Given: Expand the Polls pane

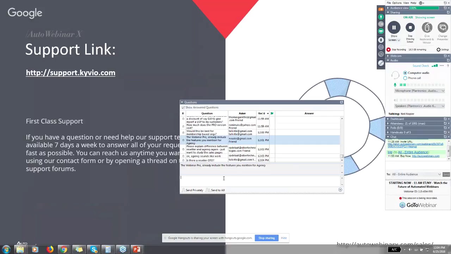Looking at the screenshot, I should click(x=388, y=128).
